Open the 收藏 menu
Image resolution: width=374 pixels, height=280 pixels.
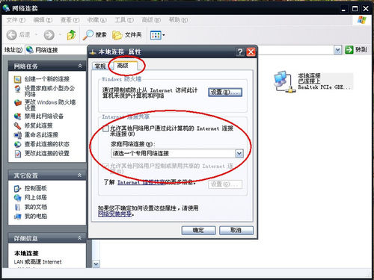[x=96, y=20]
